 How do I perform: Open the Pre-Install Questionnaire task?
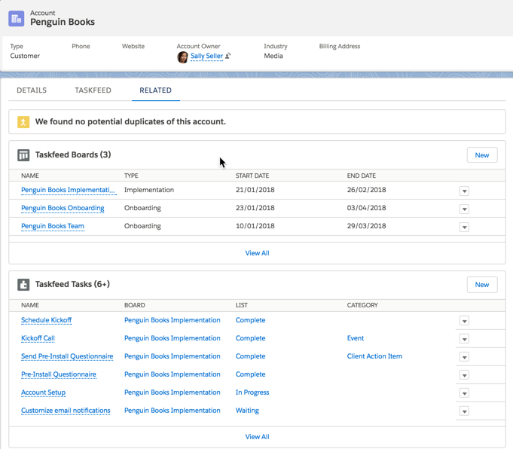(59, 374)
